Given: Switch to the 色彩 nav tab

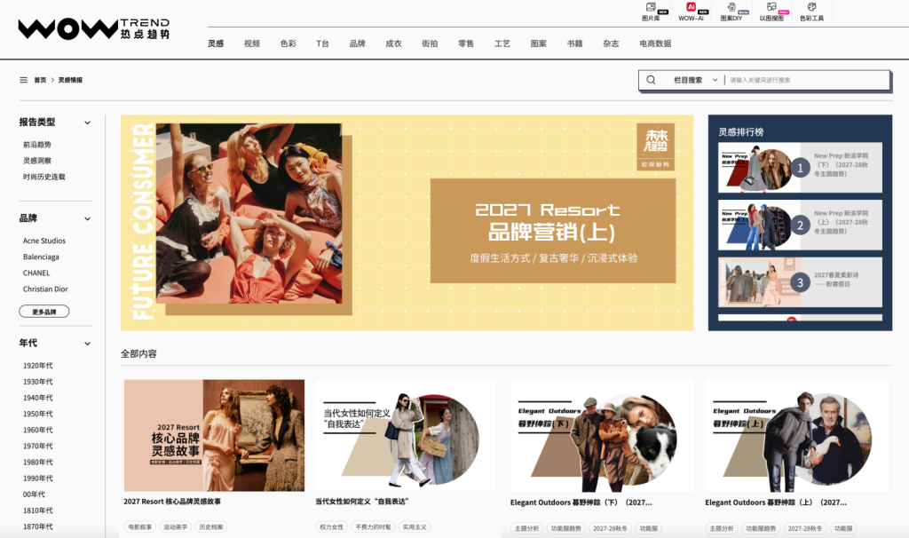Looking at the screenshot, I should pos(289,44).
